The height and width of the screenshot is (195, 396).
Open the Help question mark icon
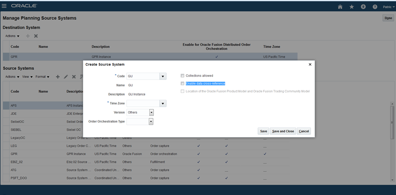375,7
